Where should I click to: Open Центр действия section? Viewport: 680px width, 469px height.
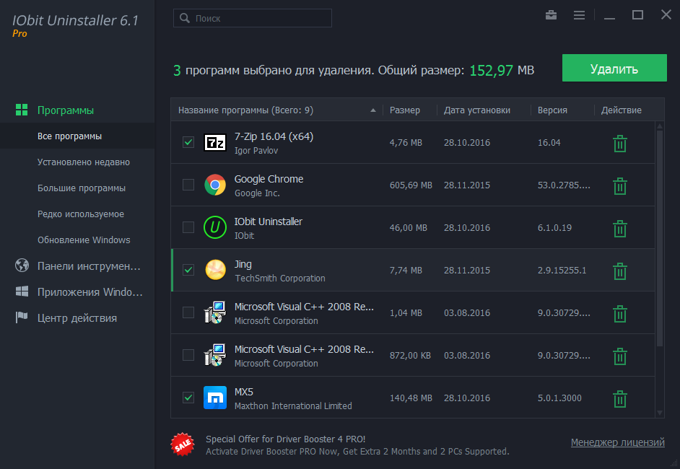click(x=77, y=317)
